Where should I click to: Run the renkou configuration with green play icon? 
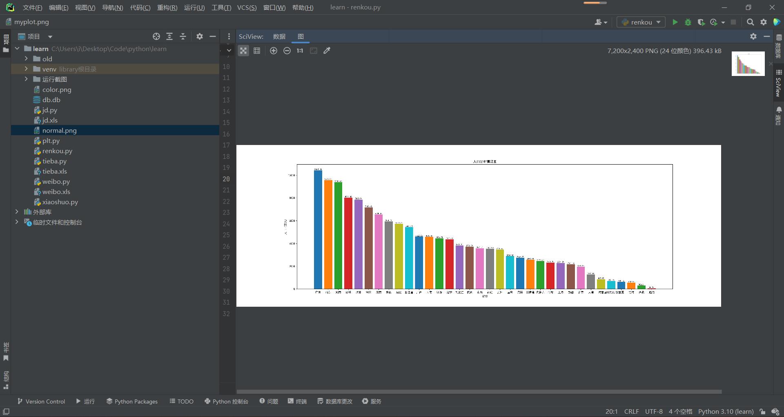[x=675, y=22]
